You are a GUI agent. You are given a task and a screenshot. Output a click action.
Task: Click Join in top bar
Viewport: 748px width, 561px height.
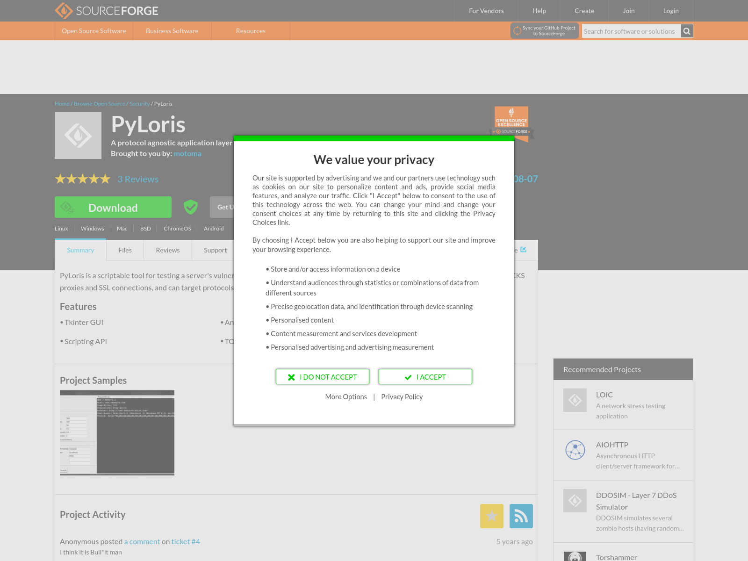(x=629, y=11)
